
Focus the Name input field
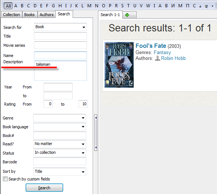[x=60, y=55]
